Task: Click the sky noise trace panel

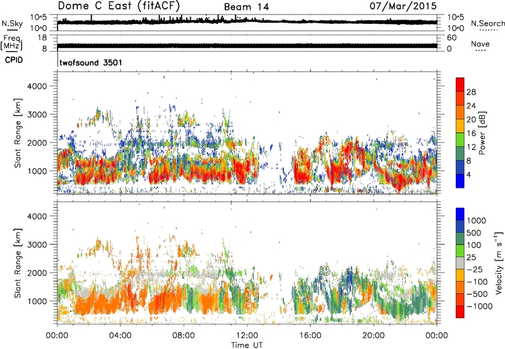Action: [247, 23]
